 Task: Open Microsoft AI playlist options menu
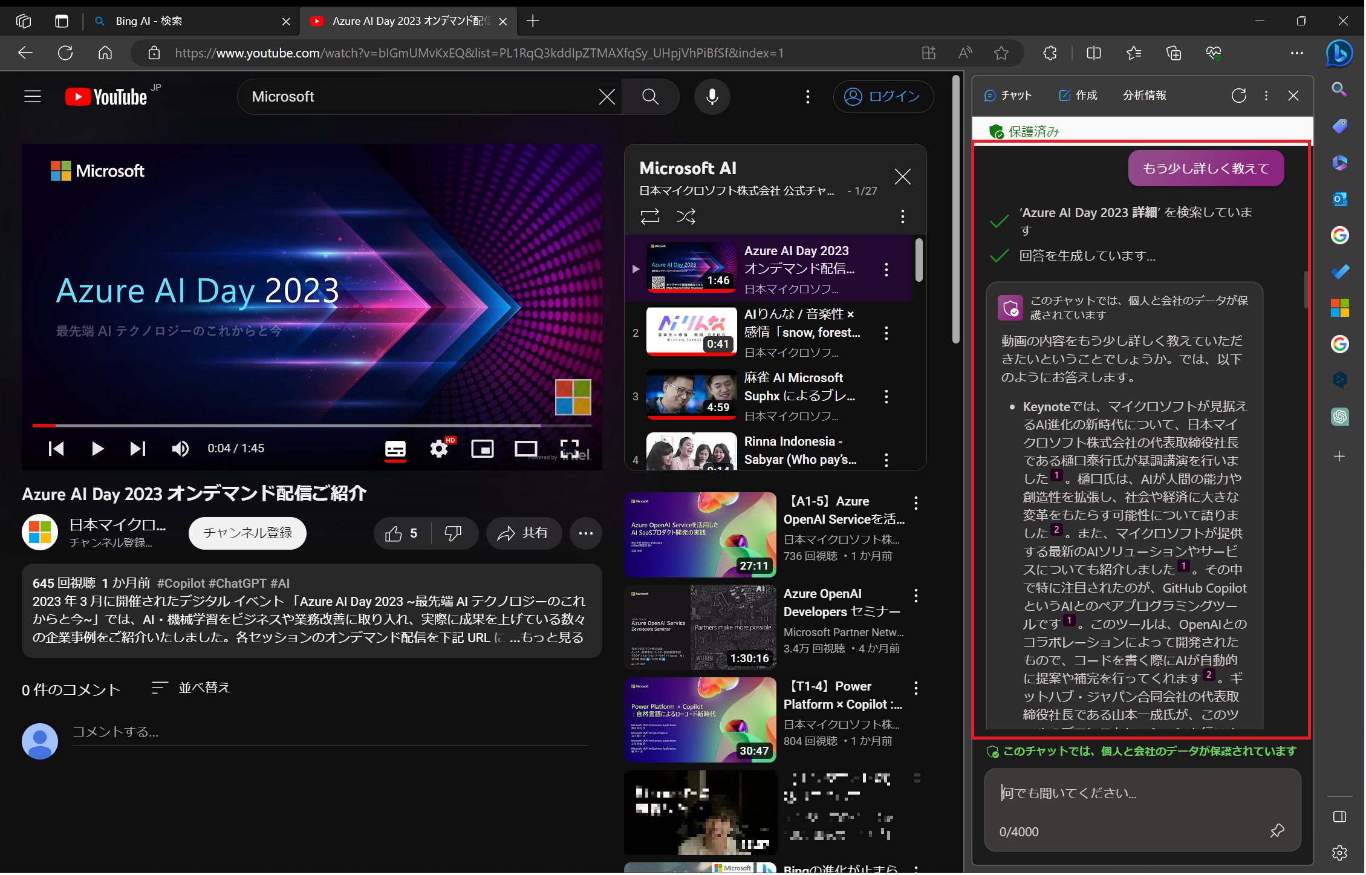(x=902, y=216)
